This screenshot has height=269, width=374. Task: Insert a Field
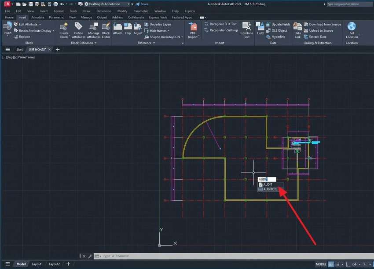click(260, 29)
